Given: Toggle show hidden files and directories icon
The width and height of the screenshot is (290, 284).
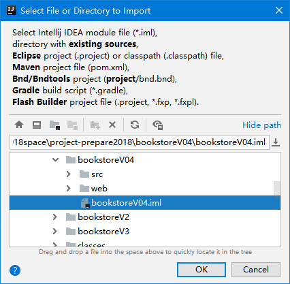Looking at the screenshot, I should (157, 125).
